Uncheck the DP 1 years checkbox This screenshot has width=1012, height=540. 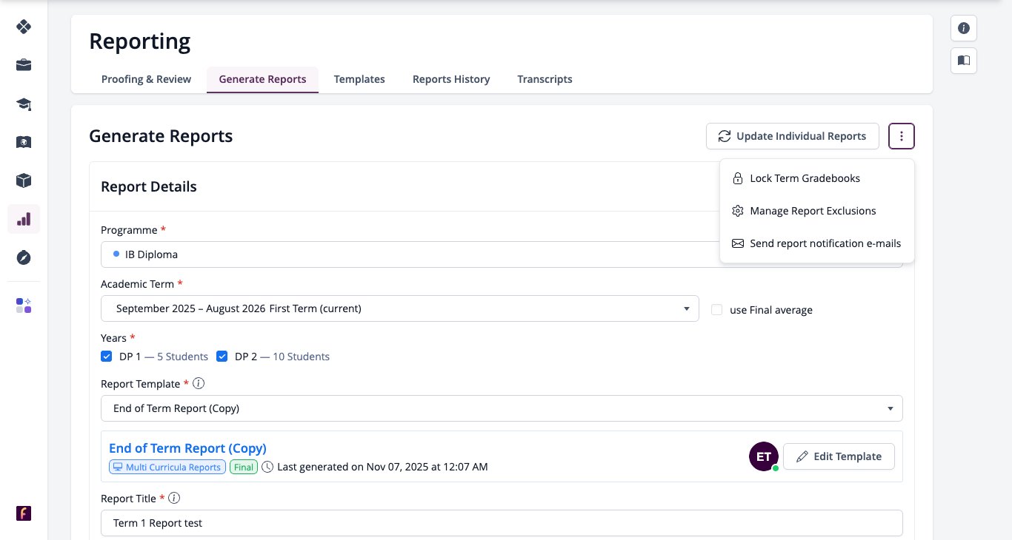107,357
